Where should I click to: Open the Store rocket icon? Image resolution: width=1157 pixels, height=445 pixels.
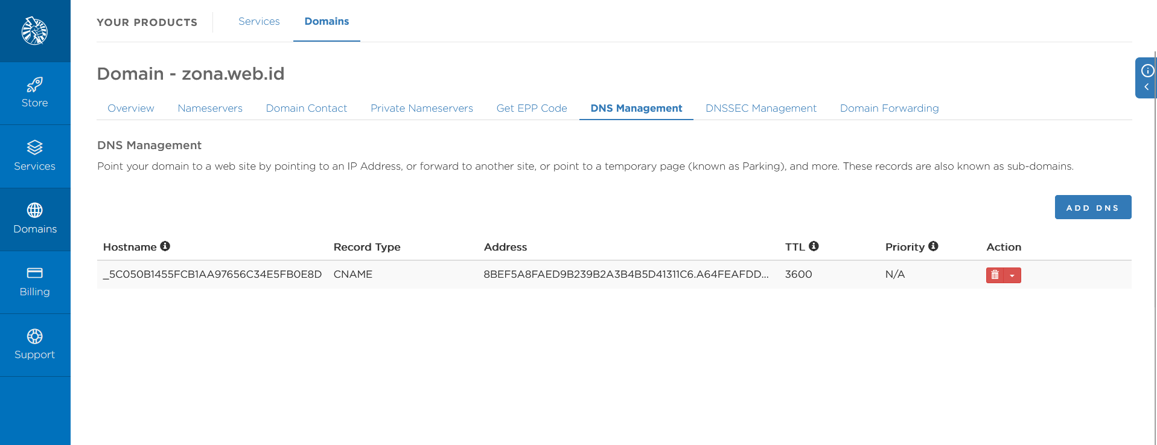(34, 85)
